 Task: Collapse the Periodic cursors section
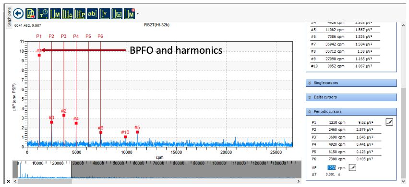click(x=351, y=111)
